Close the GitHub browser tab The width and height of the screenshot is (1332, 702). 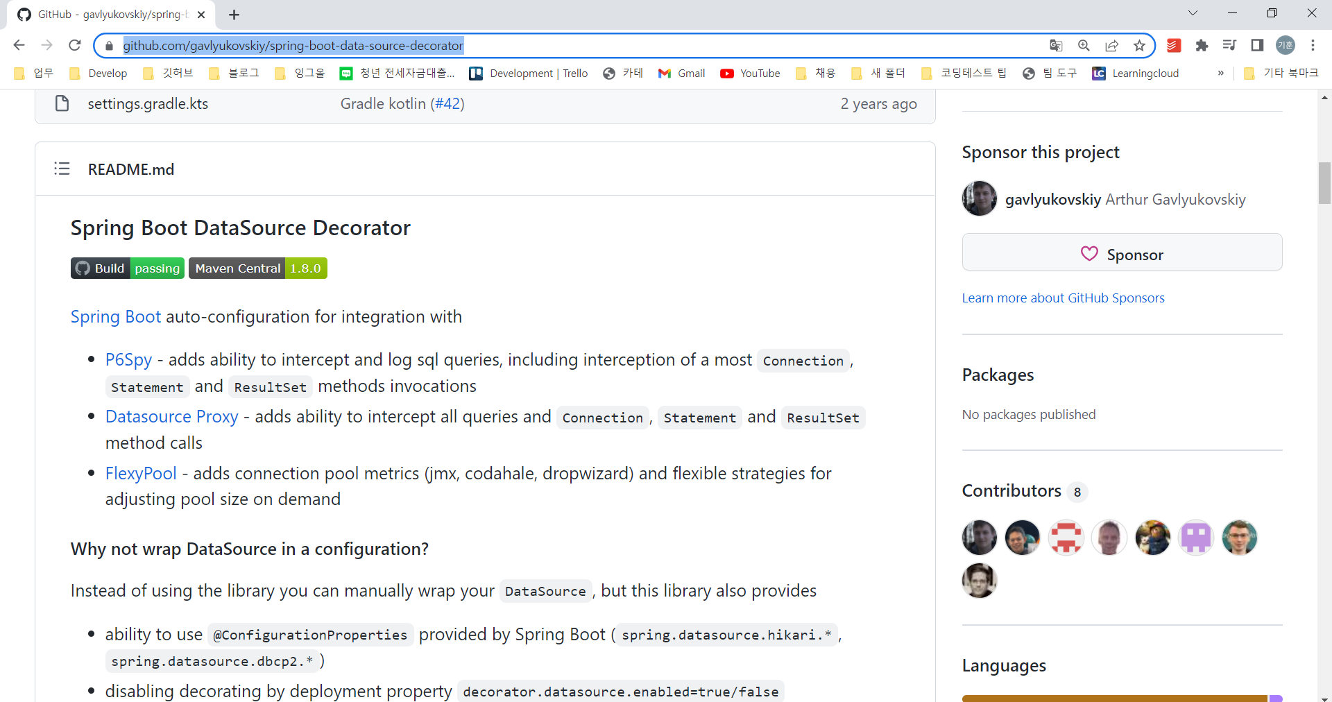click(x=201, y=15)
